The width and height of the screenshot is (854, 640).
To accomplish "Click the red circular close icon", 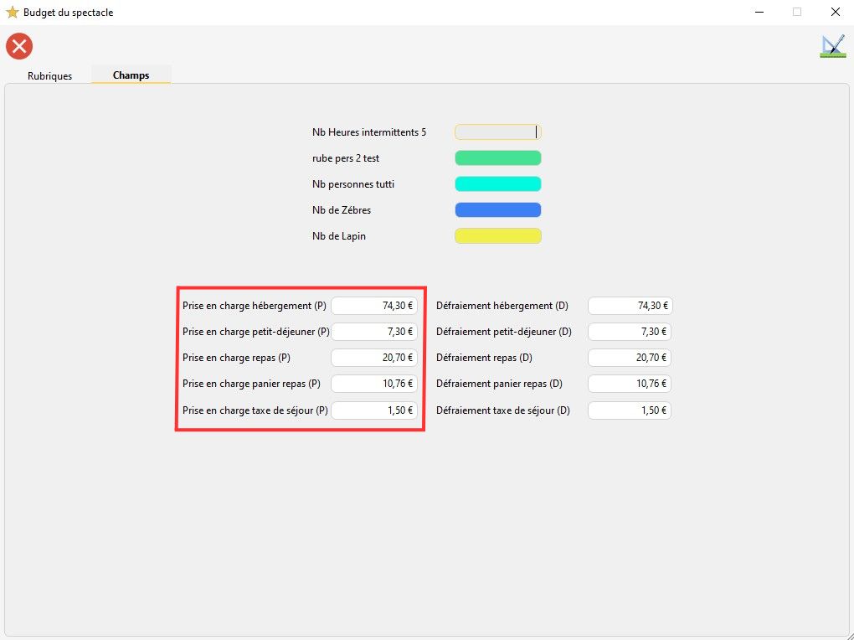I will click(19, 46).
